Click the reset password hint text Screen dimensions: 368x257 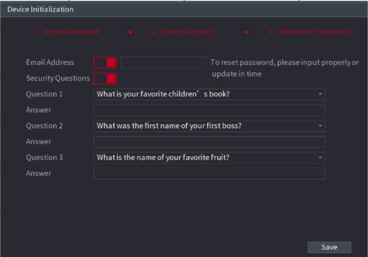[284, 68]
